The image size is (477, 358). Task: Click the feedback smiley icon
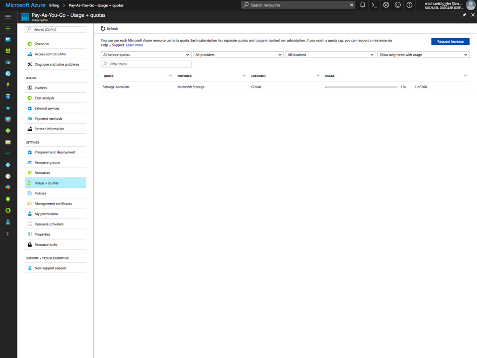(x=397, y=5)
